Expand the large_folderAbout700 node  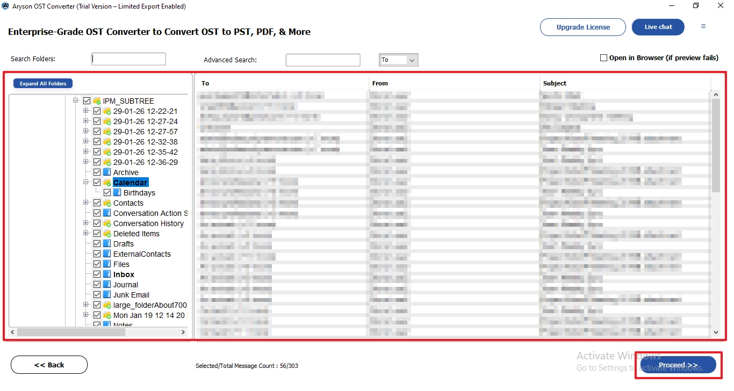86,305
